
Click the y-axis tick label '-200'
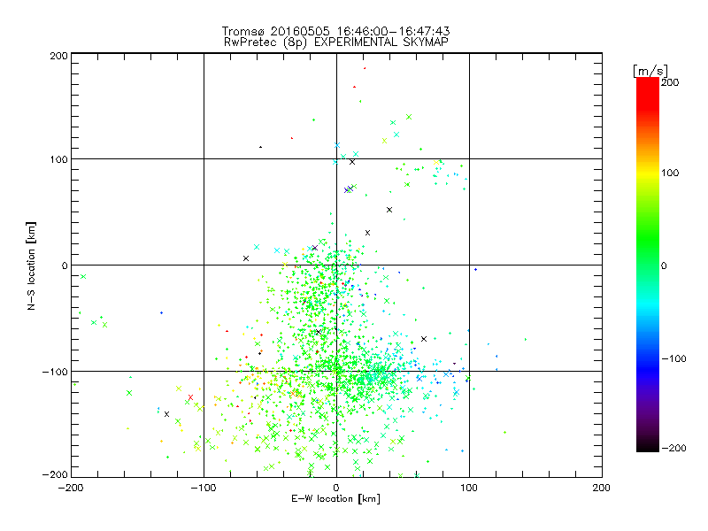click(55, 474)
